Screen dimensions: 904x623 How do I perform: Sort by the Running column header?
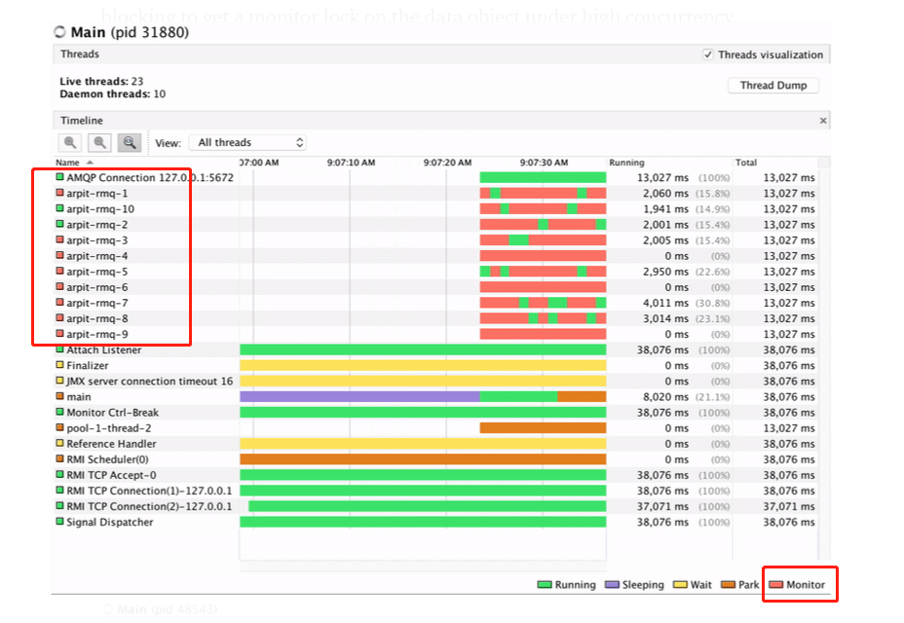coord(626,163)
